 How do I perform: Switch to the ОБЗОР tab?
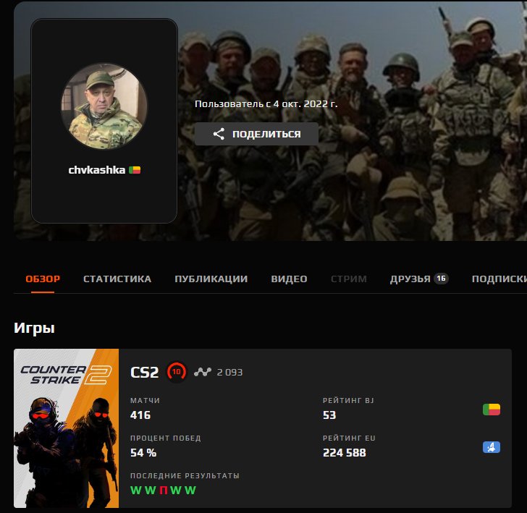click(x=43, y=279)
